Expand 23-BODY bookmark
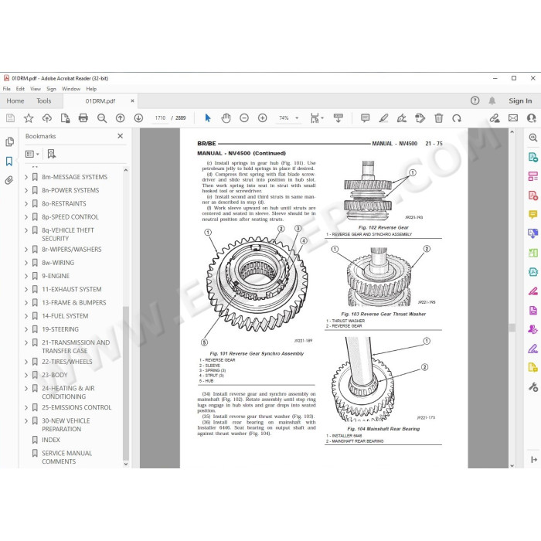Screen dimensions: 541x541 26,375
